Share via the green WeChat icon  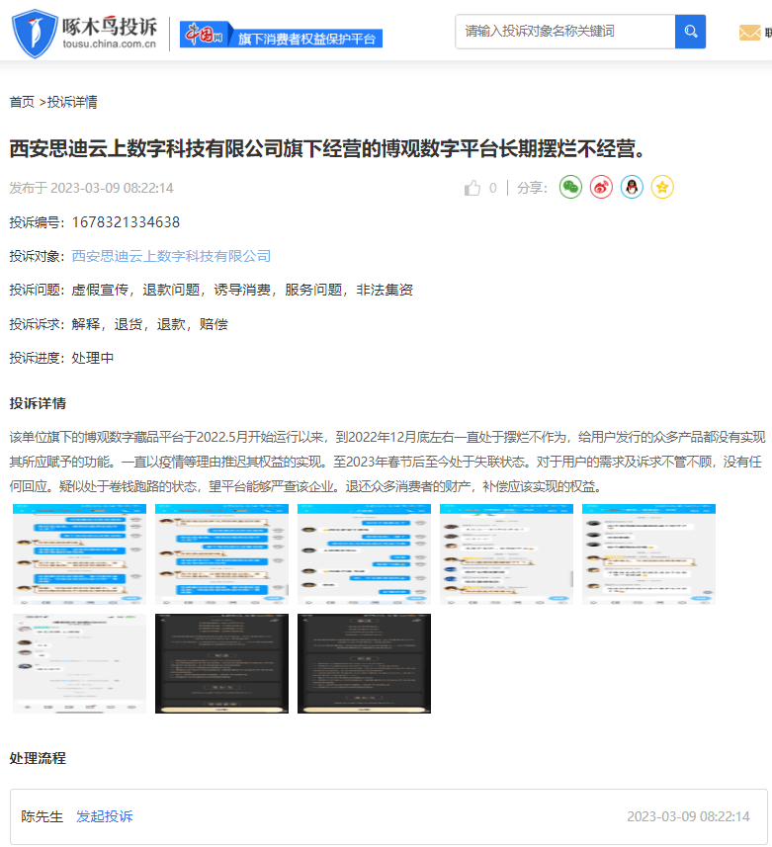[x=570, y=188]
